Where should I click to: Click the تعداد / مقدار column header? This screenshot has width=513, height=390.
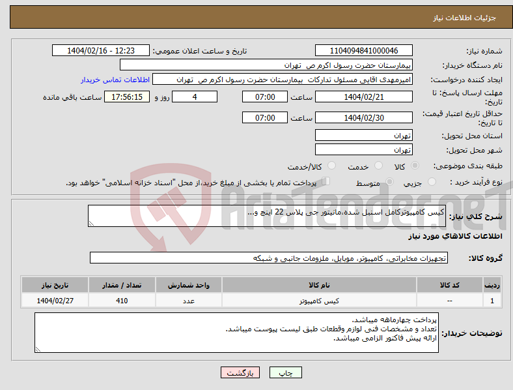click(x=122, y=285)
